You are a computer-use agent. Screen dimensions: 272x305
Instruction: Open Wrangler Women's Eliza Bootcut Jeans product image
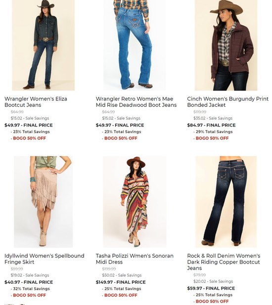click(43, 45)
